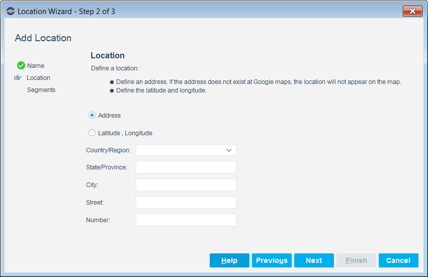Click the 'Number:' label
This screenshot has height=277, width=428.
(x=98, y=220)
